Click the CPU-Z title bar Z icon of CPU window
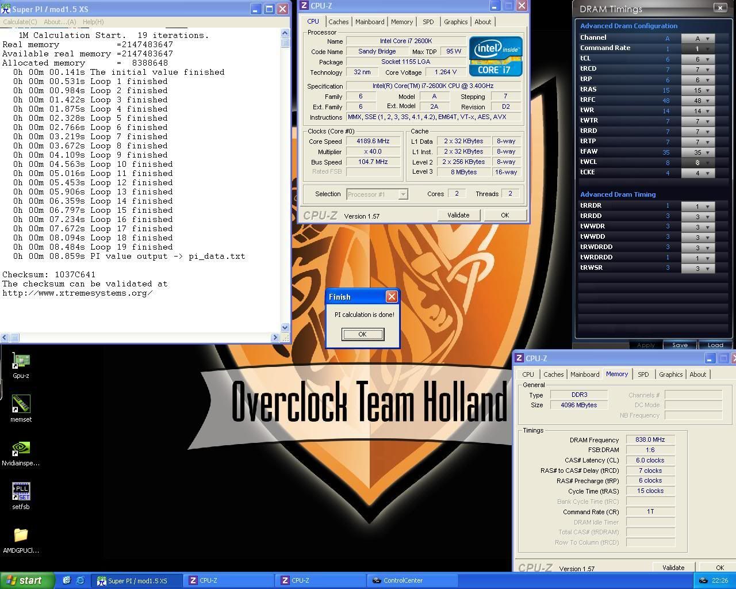This screenshot has height=589, width=736. pyautogui.click(x=305, y=6)
